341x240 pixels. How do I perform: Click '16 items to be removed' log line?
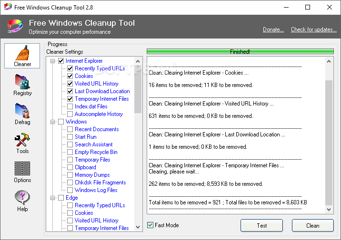201,85
